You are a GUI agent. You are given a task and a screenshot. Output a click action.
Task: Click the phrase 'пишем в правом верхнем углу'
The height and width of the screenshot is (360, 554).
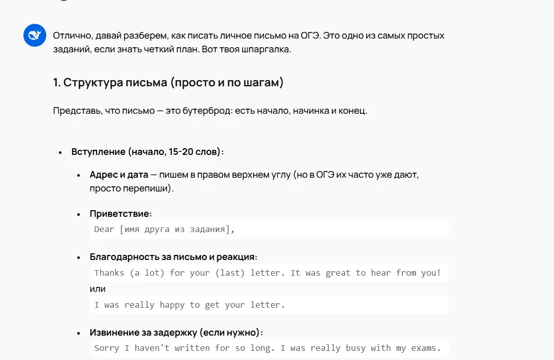pyautogui.click(x=225, y=175)
